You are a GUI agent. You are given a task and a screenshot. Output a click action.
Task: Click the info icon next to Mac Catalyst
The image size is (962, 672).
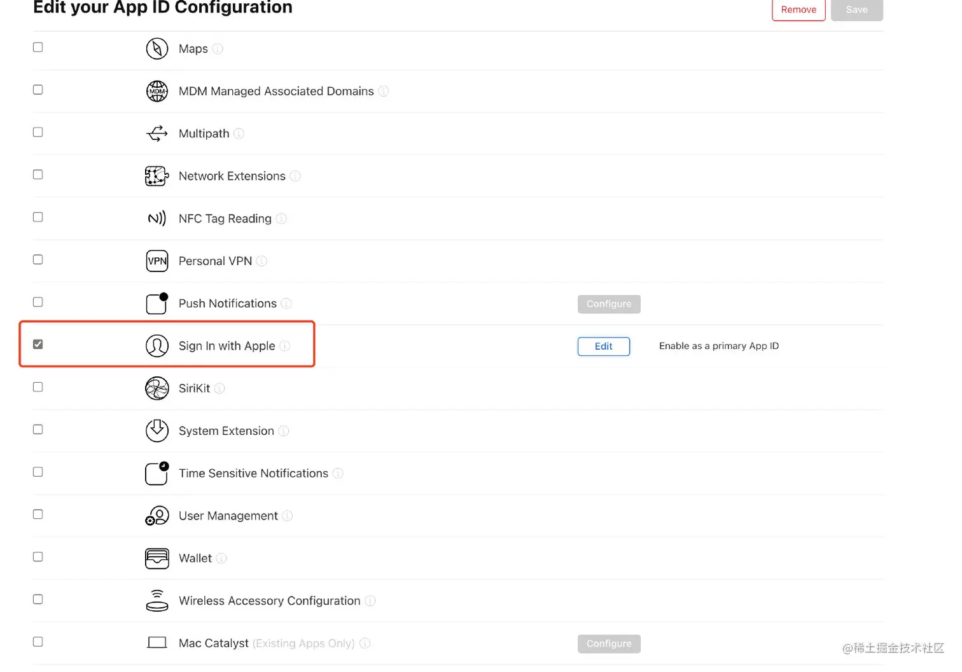pos(365,643)
